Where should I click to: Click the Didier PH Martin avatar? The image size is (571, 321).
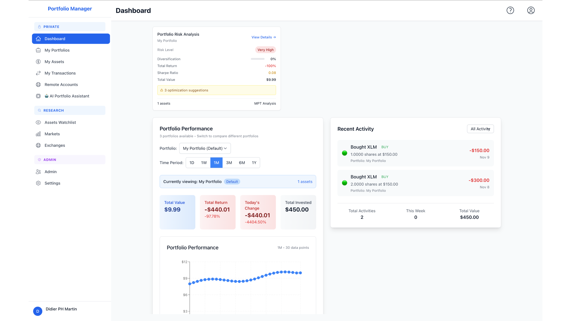[x=37, y=311]
